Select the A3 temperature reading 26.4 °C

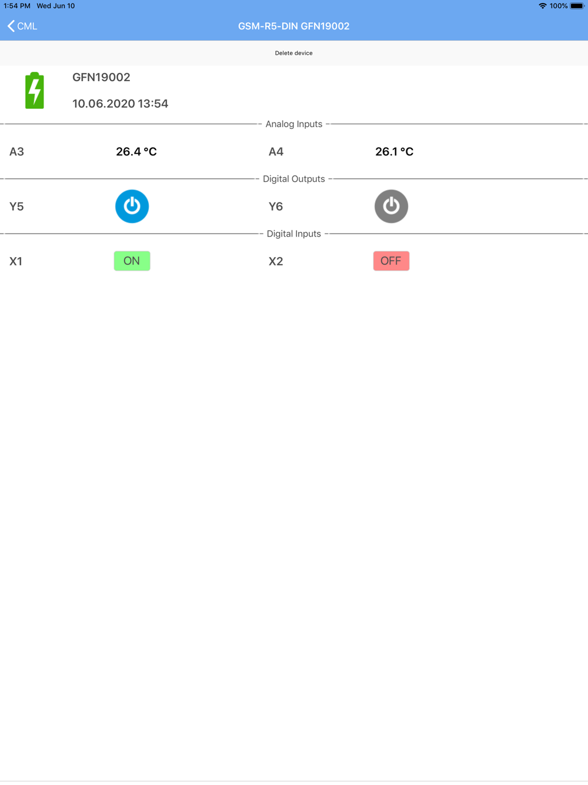pos(136,152)
